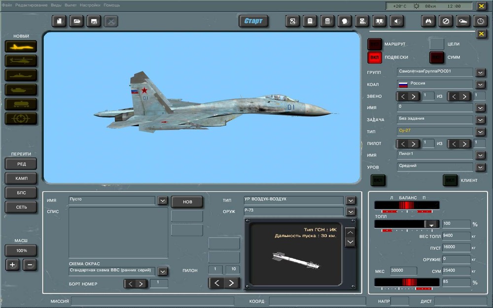Click the КАМП button
This screenshot has height=308, width=493.
click(x=21, y=178)
